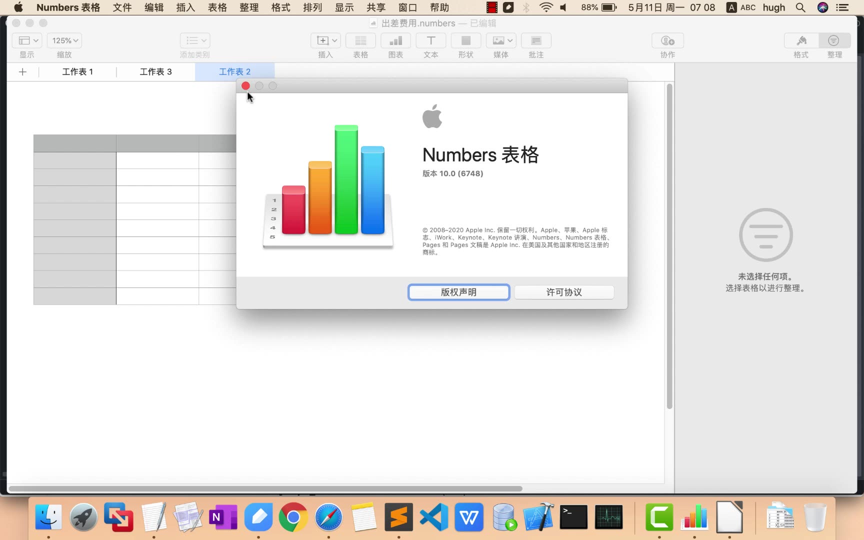Open the volume control menu

[x=563, y=7]
